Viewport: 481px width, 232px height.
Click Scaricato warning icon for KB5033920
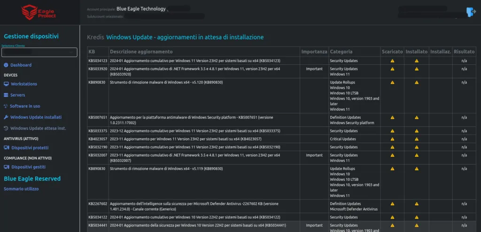392,69
